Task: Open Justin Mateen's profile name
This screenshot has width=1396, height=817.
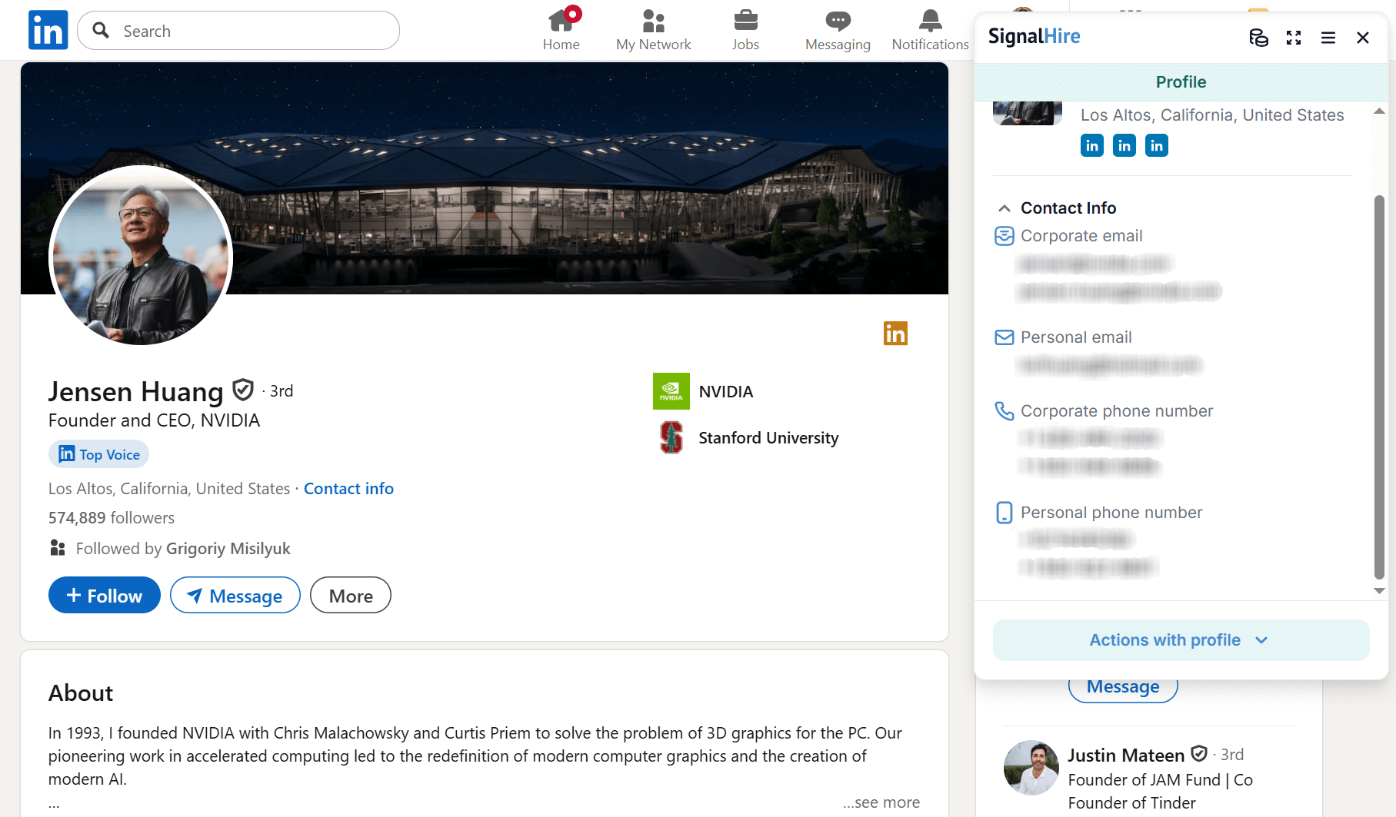Action: click(x=1126, y=756)
